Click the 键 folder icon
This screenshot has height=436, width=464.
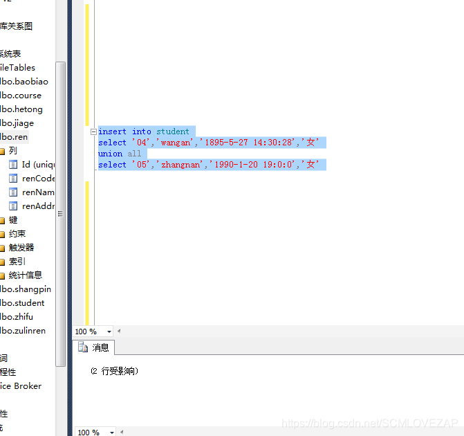pos(2,220)
